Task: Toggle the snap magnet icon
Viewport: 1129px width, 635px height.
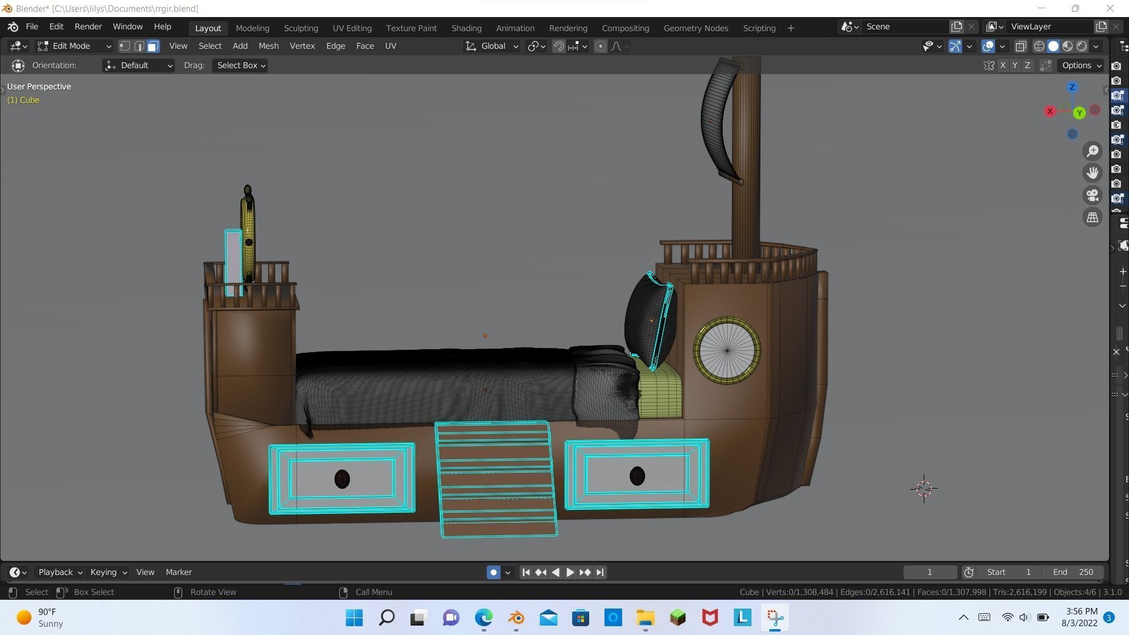Action: point(559,46)
